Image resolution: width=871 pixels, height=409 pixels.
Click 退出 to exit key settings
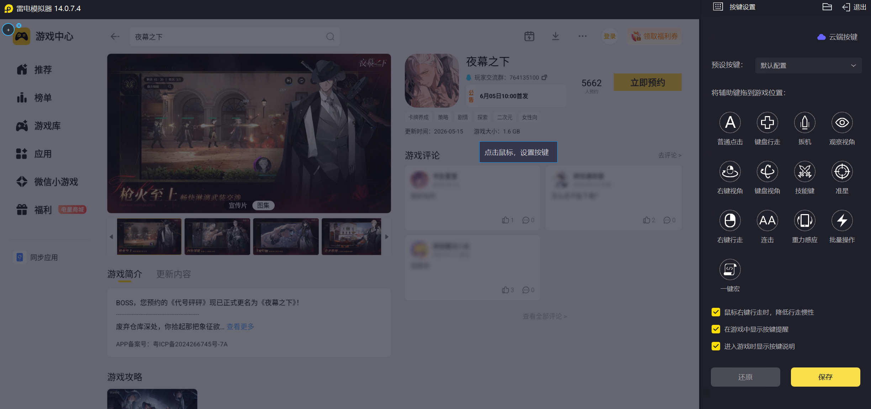[854, 7]
